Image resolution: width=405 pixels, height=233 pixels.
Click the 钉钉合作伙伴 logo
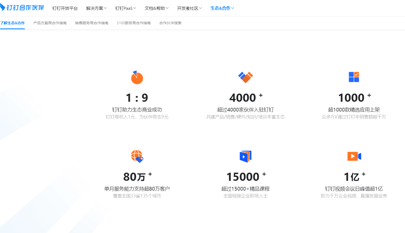pos(22,8)
